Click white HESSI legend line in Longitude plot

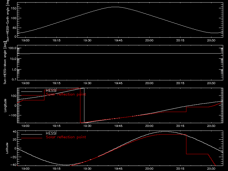tap(32, 91)
